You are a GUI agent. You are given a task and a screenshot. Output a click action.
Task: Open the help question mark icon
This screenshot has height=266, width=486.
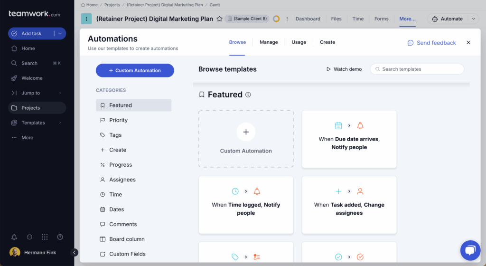tap(60, 237)
